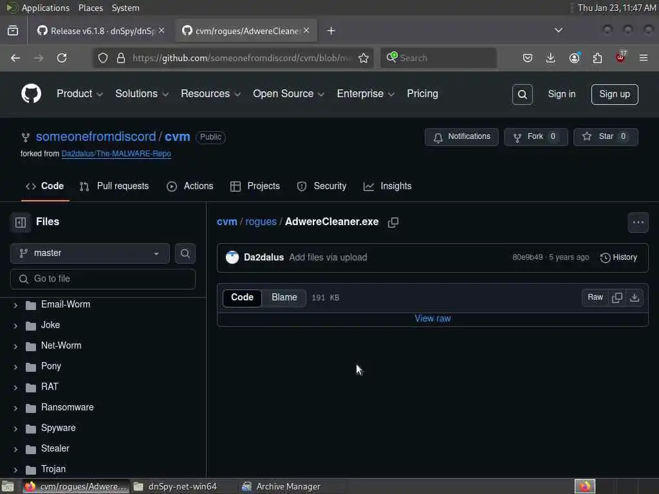Open a new browser tab with plus

[x=331, y=31]
